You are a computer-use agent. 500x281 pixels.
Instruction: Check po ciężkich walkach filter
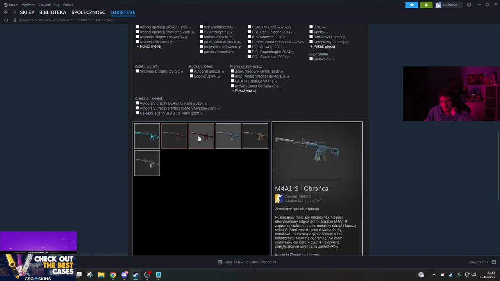(201, 42)
